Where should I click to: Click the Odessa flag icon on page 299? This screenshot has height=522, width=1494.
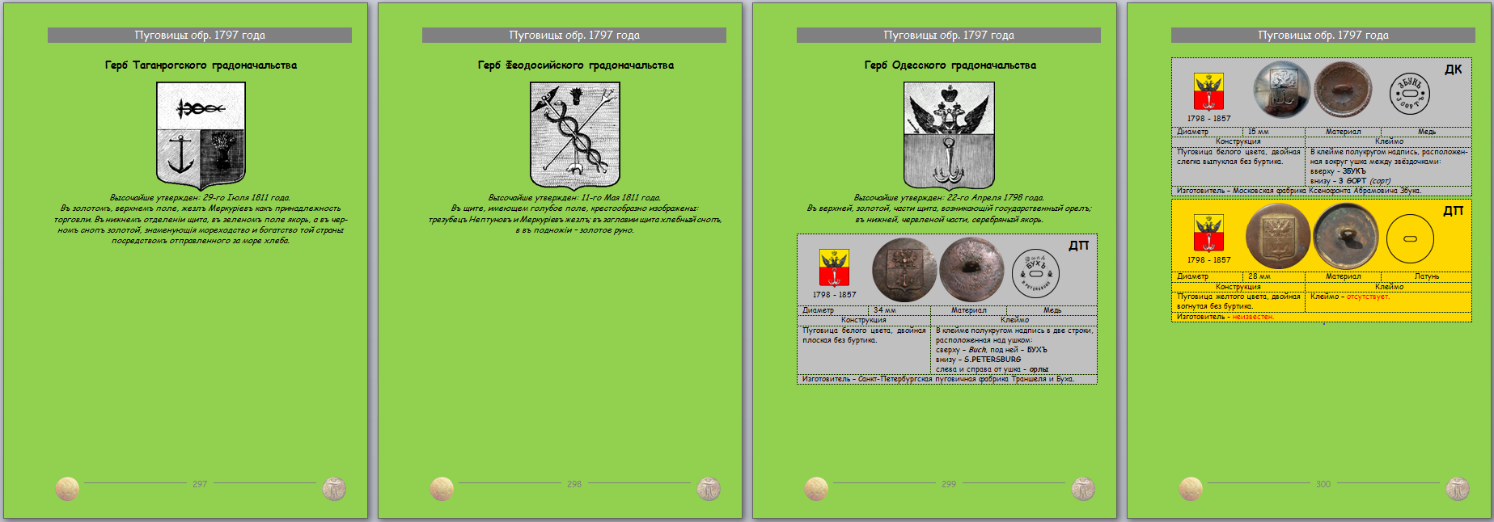[x=834, y=267]
